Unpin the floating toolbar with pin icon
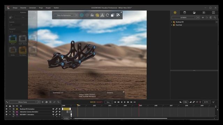The width and height of the screenshot is (223, 125). pos(121,12)
